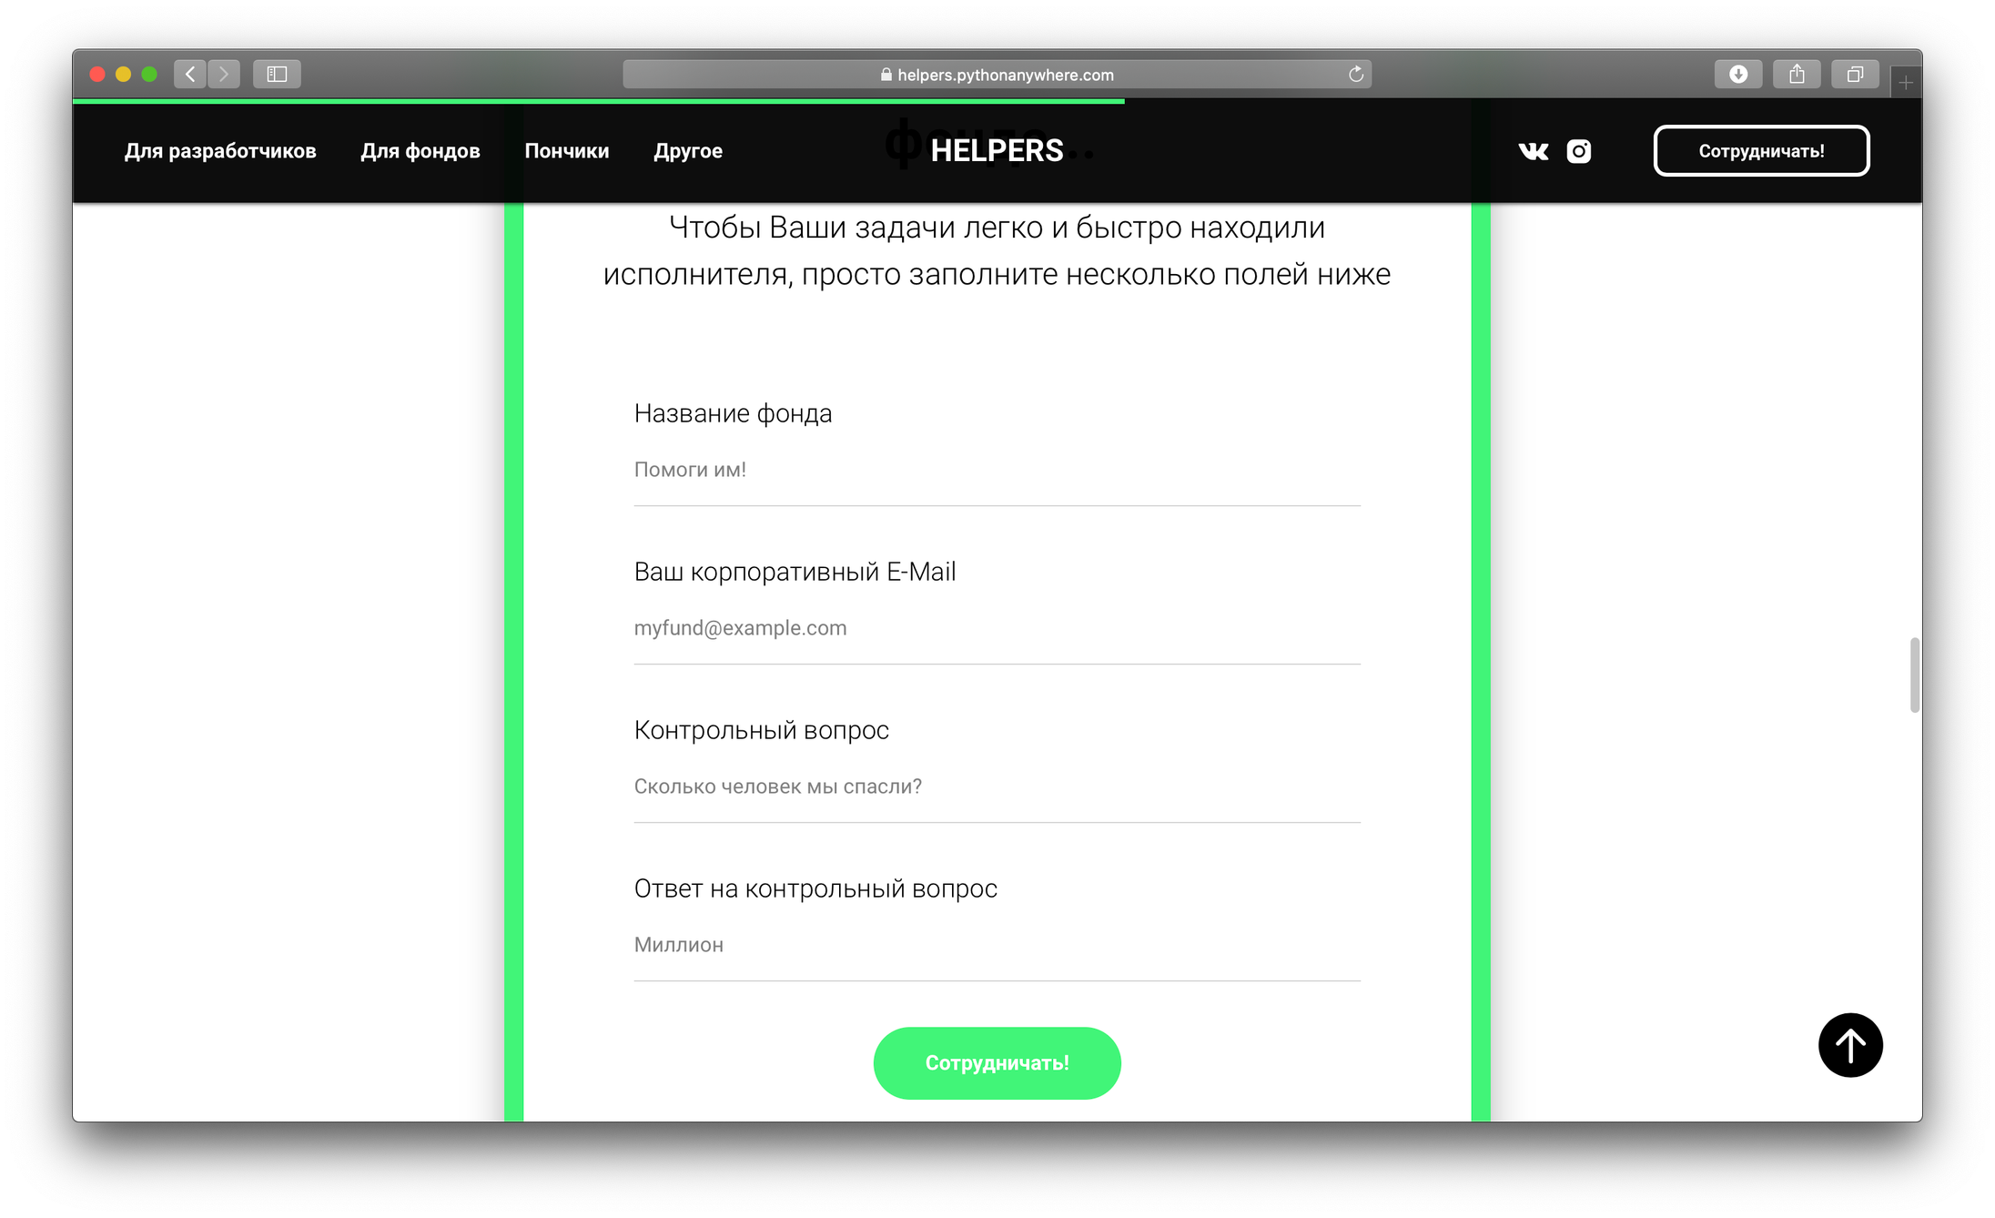Click Safari's forward navigation arrow
The image size is (1995, 1218).
tap(224, 75)
